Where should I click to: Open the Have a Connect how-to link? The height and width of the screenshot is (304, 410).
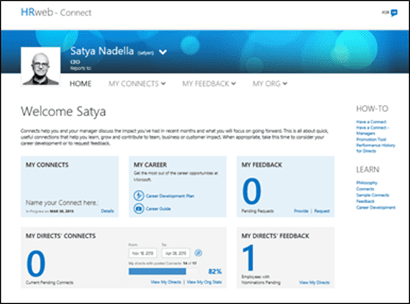point(371,122)
